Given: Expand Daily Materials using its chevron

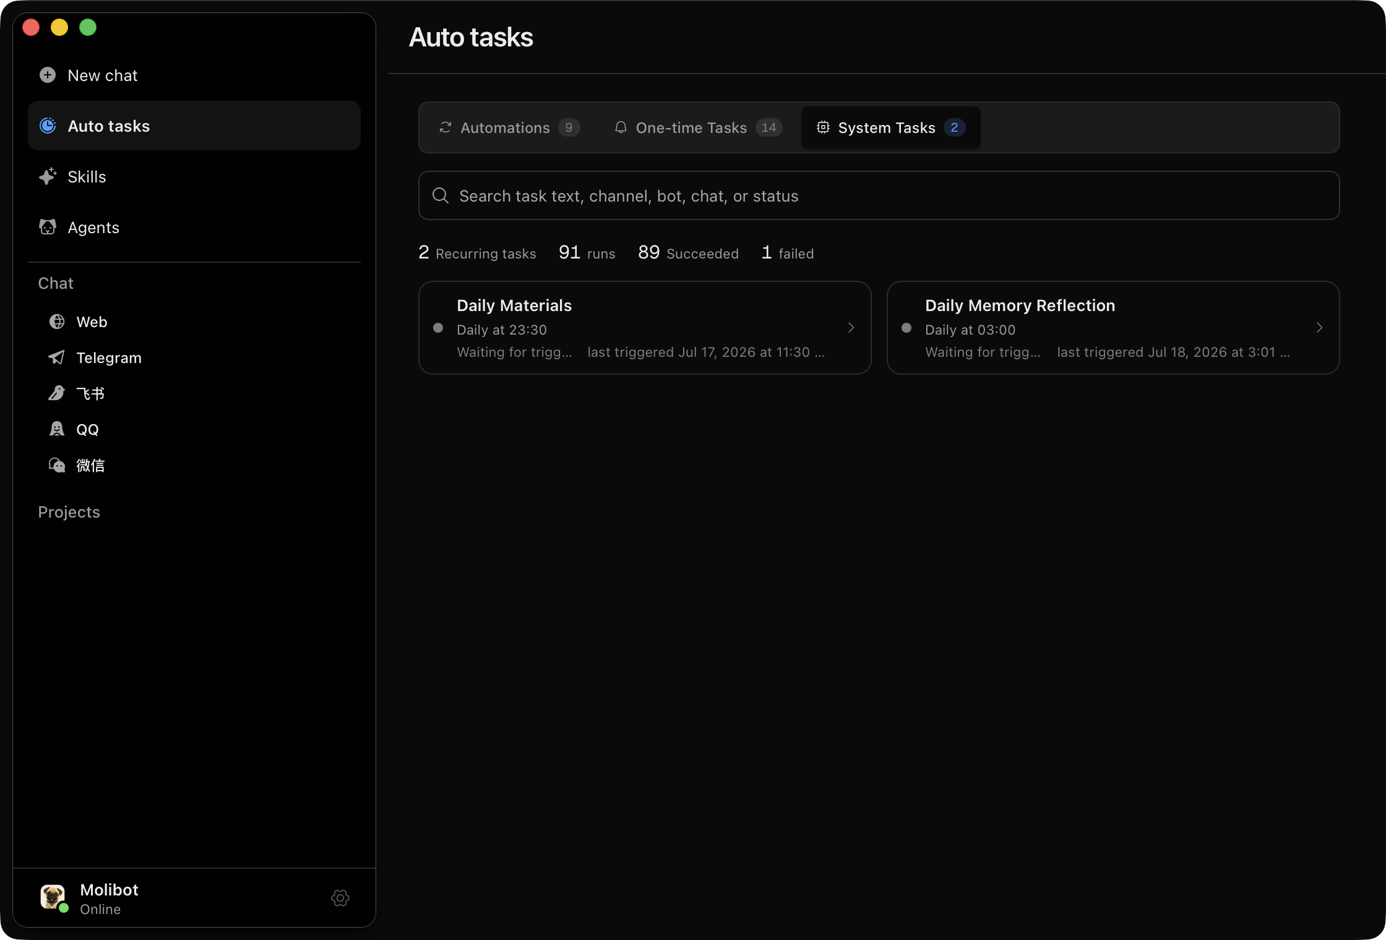Looking at the screenshot, I should point(851,328).
